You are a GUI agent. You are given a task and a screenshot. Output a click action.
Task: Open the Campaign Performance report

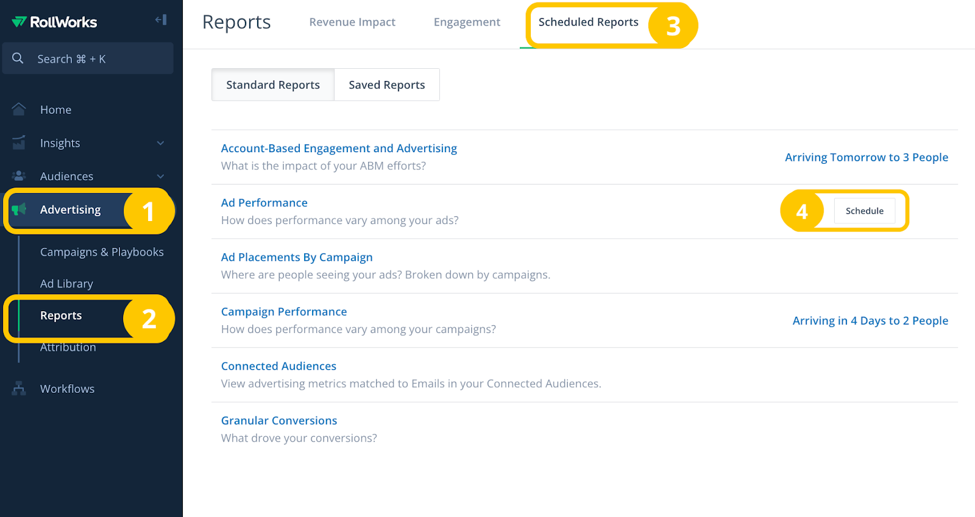coord(283,312)
